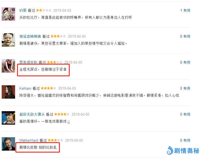Visit 豹哥's profile via username

click(x=23, y=10)
